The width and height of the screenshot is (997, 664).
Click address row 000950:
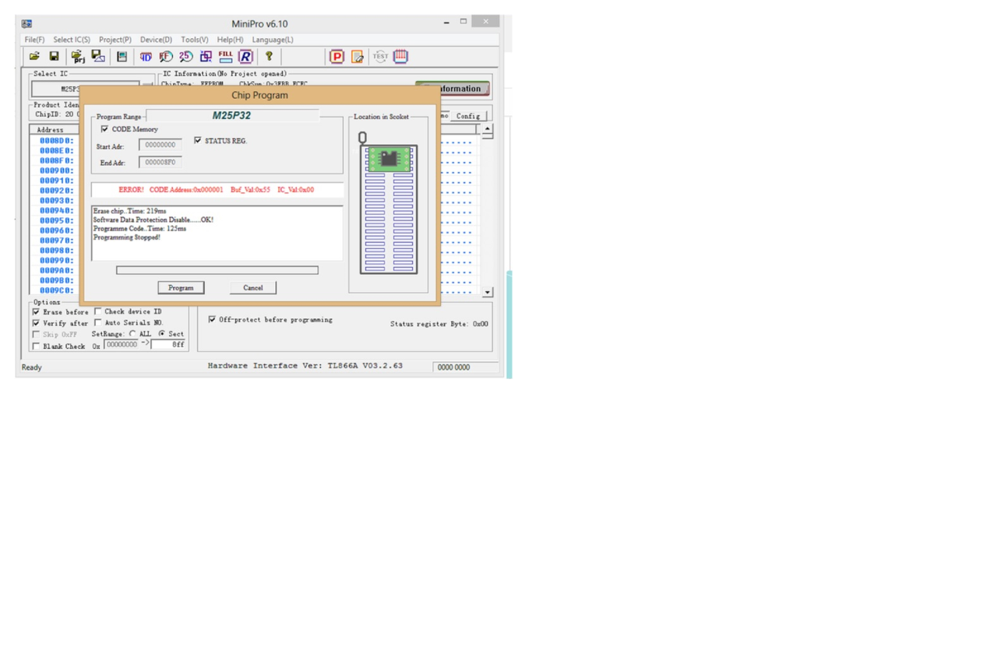pos(57,220)
